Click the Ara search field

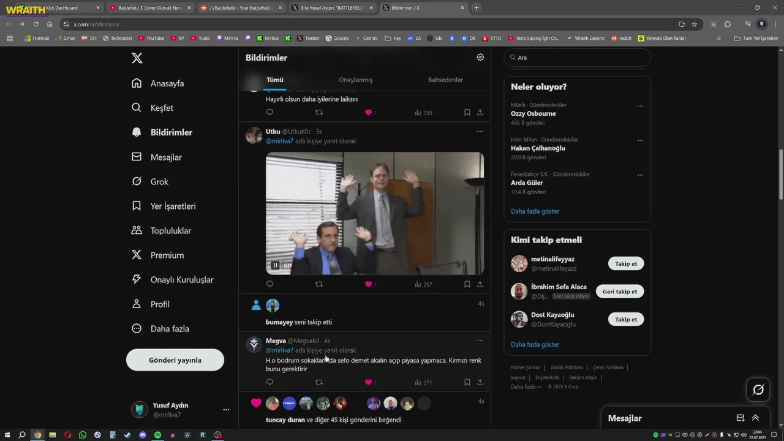[578, 58]
